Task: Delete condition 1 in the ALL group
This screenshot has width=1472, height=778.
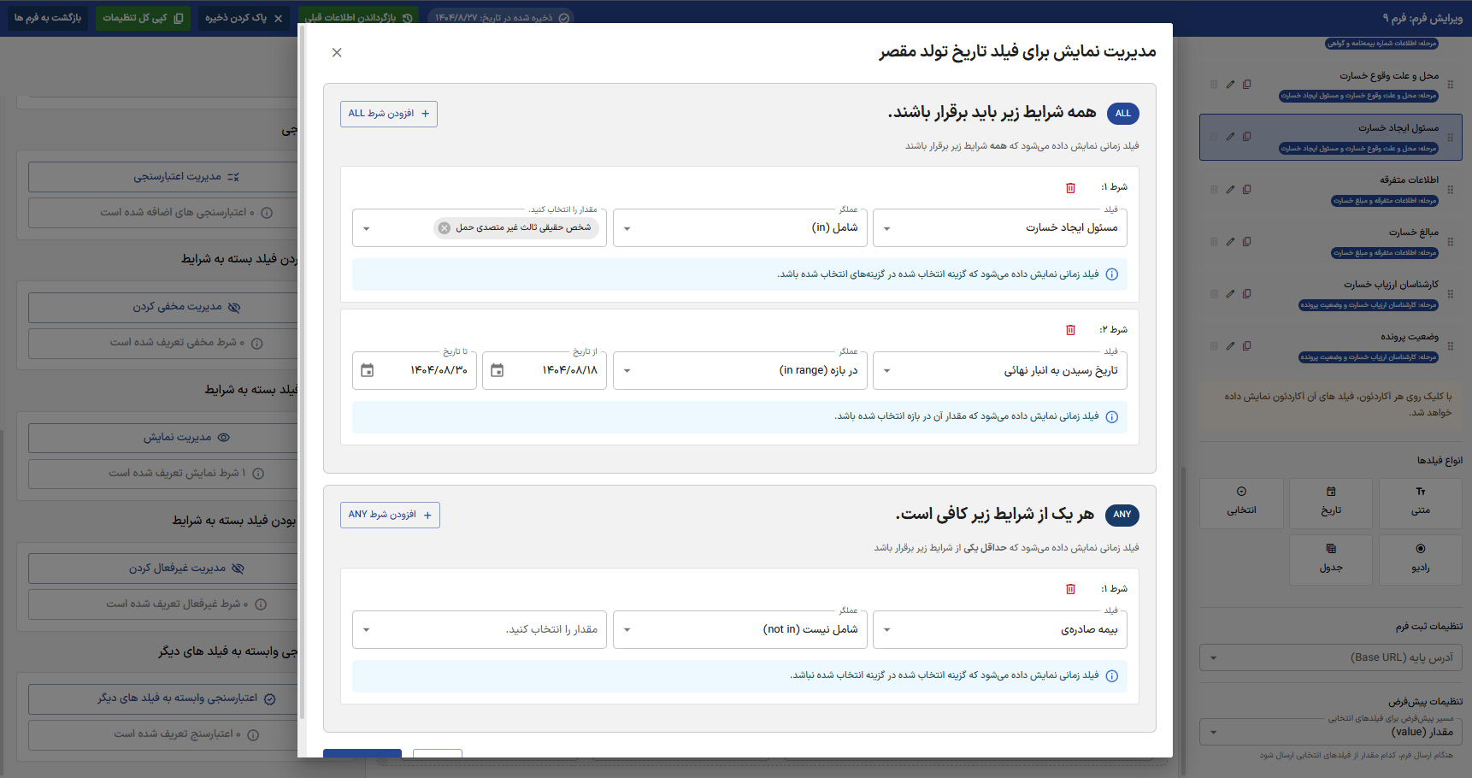Action: (1070, 187)
